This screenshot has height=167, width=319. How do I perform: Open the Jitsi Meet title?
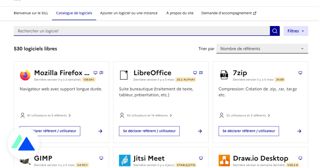click(149, 158)
